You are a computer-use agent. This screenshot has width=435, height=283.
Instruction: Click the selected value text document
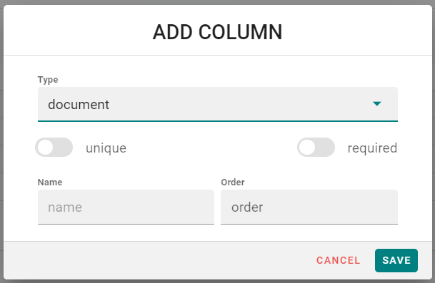pyautogui.click(x=79, y=105)
